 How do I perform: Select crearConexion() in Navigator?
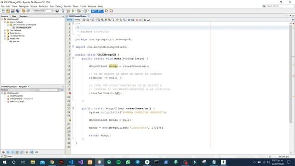coord(16,99)
